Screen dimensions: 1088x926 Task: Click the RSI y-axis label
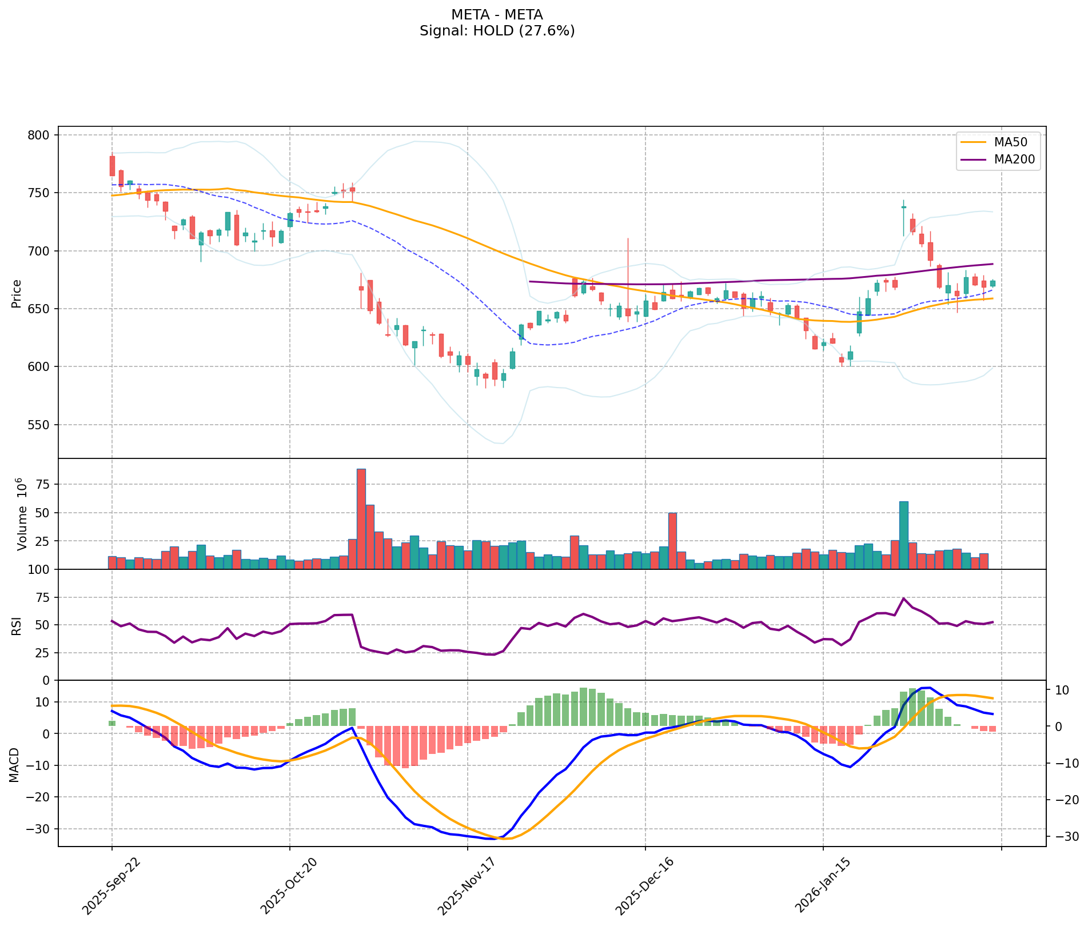coord(17,625)
